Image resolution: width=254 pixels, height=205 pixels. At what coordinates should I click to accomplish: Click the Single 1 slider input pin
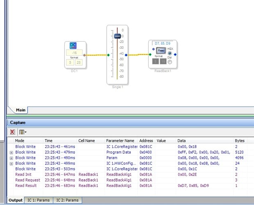coord(108,55)
